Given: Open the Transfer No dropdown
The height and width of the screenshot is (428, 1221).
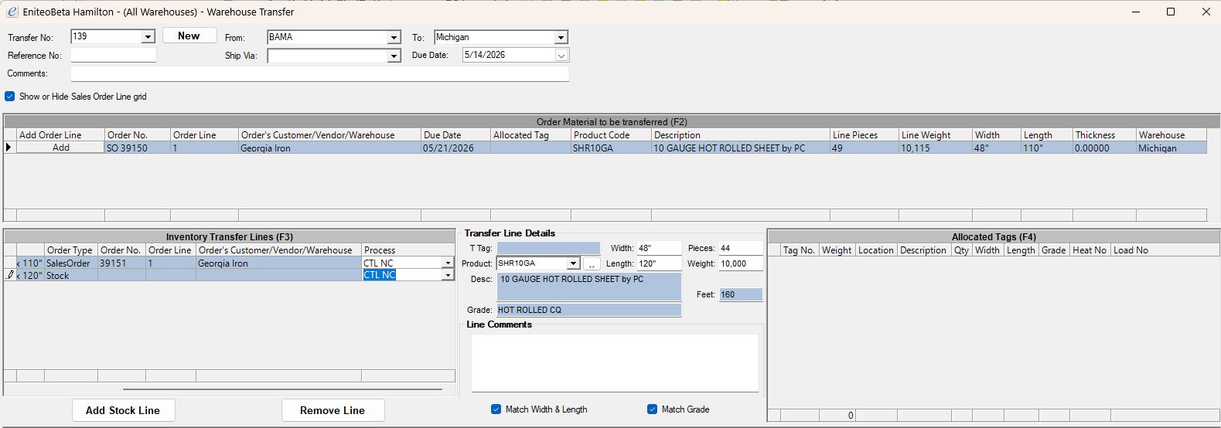Looking at the screenshot, I should (x=148, y=37).
